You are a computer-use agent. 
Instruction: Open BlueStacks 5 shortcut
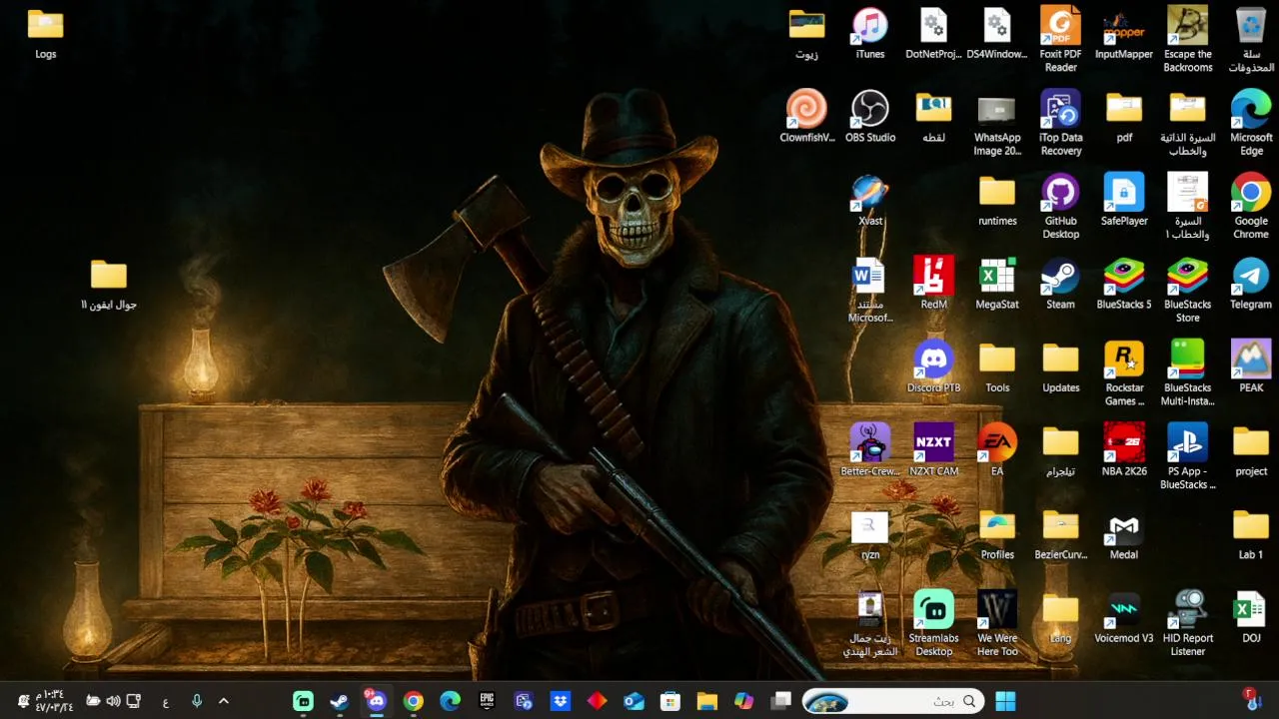click(x=1123, y=284)
